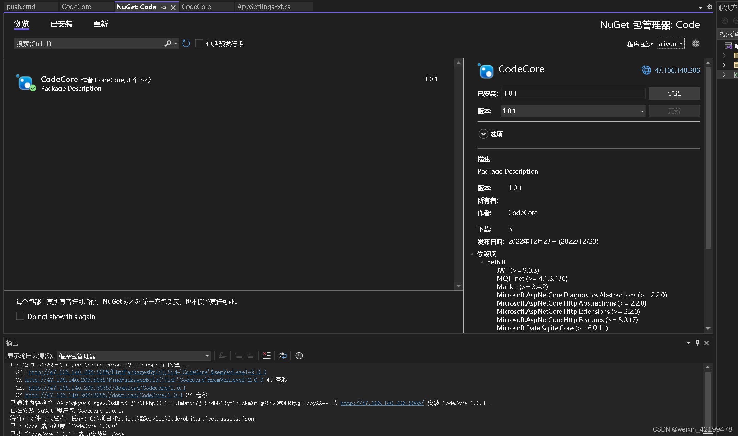Screen dimensions: 738x436
Task: Open the aliyun package source dropdown
Action: (670, 44)
